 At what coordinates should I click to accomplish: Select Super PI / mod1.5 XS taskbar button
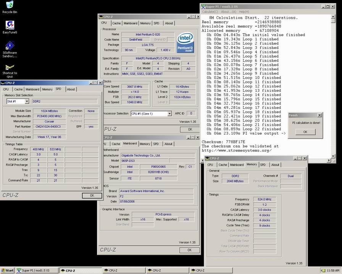point(37,270)
